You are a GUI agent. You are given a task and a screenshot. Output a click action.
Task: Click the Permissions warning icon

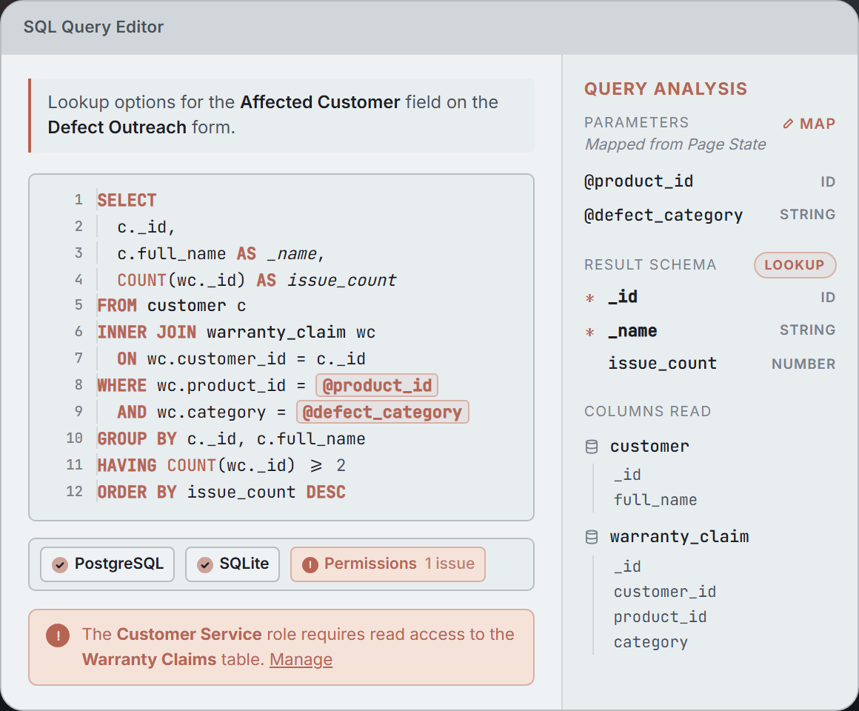tap(310, 564)
